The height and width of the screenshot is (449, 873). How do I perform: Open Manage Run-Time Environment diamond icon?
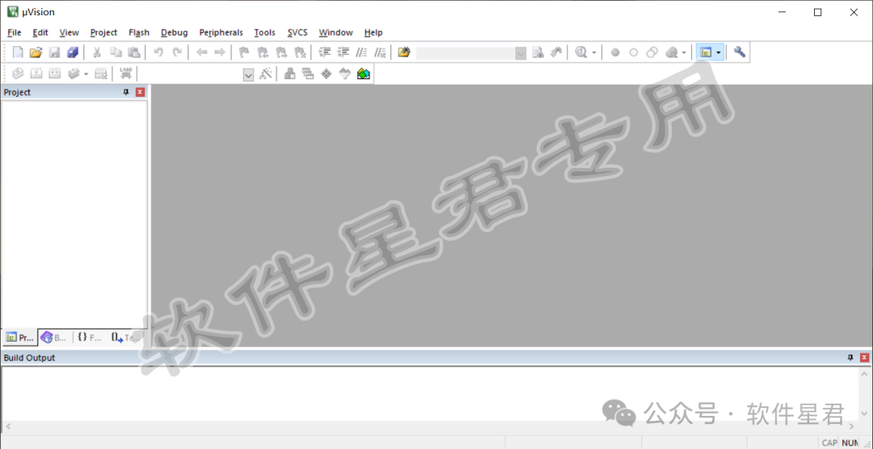[327, 73]
